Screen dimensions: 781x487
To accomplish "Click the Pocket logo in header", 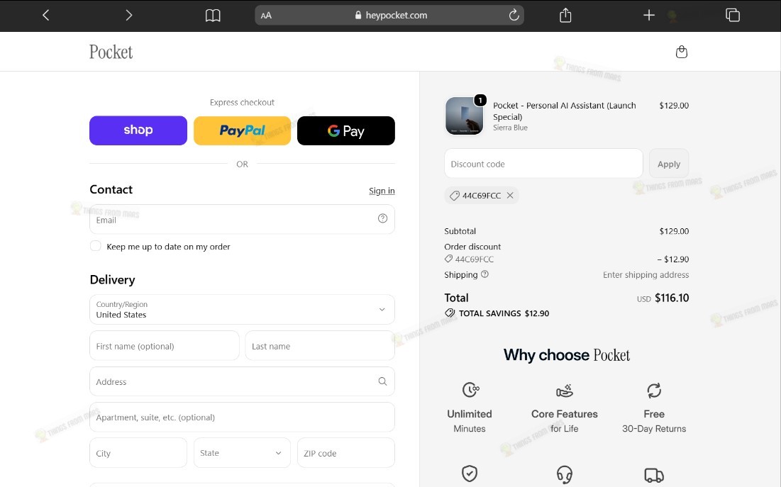I will (111, 52).
